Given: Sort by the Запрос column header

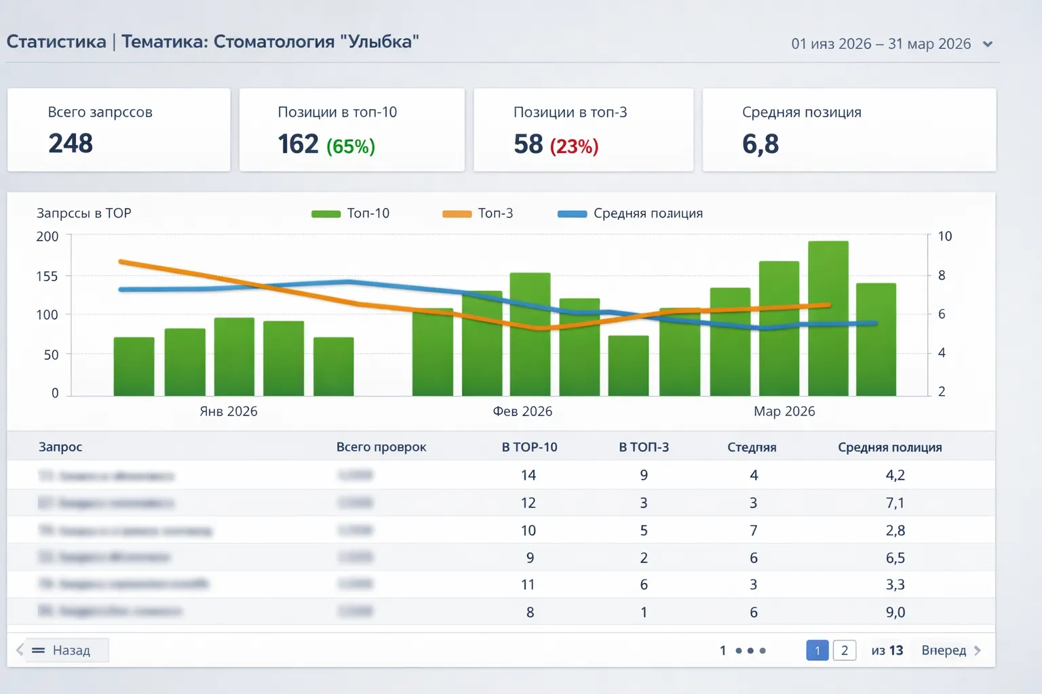Looking at the screenshot, I should coord(60,447).
